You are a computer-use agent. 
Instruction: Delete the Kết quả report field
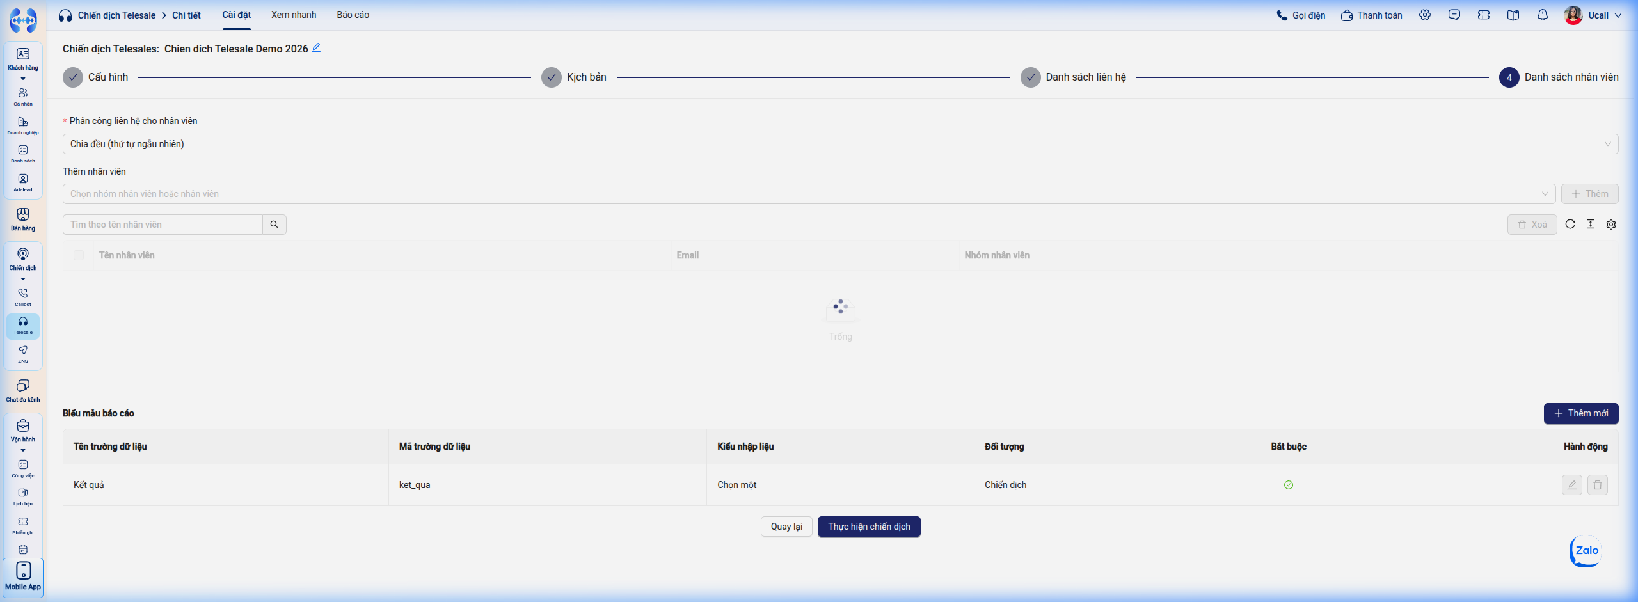[1598, 485]
